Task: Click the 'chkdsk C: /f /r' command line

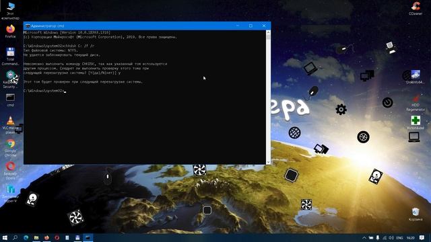Action: (59, 46)
